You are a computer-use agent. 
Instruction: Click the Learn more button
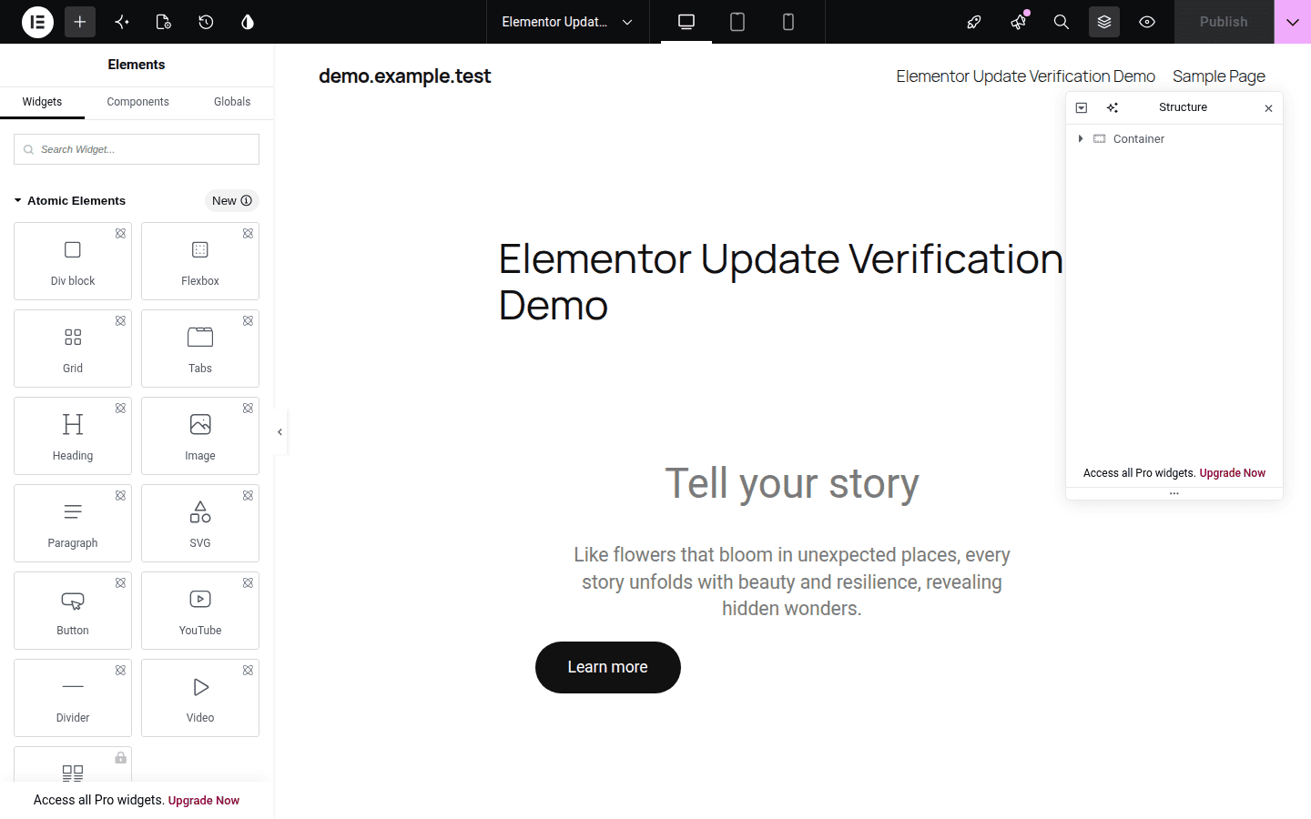[608, 667]
